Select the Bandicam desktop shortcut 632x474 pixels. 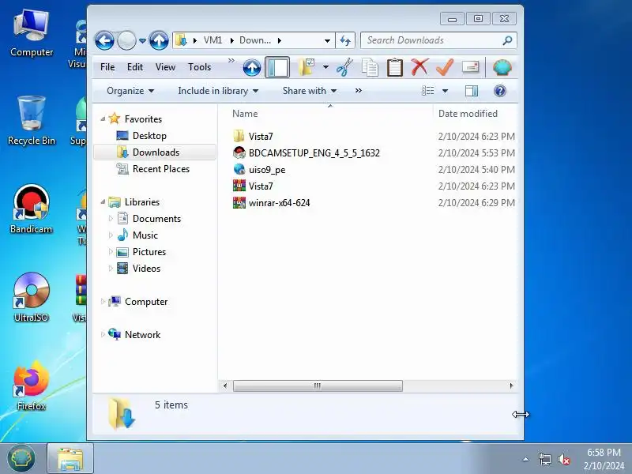32,209
